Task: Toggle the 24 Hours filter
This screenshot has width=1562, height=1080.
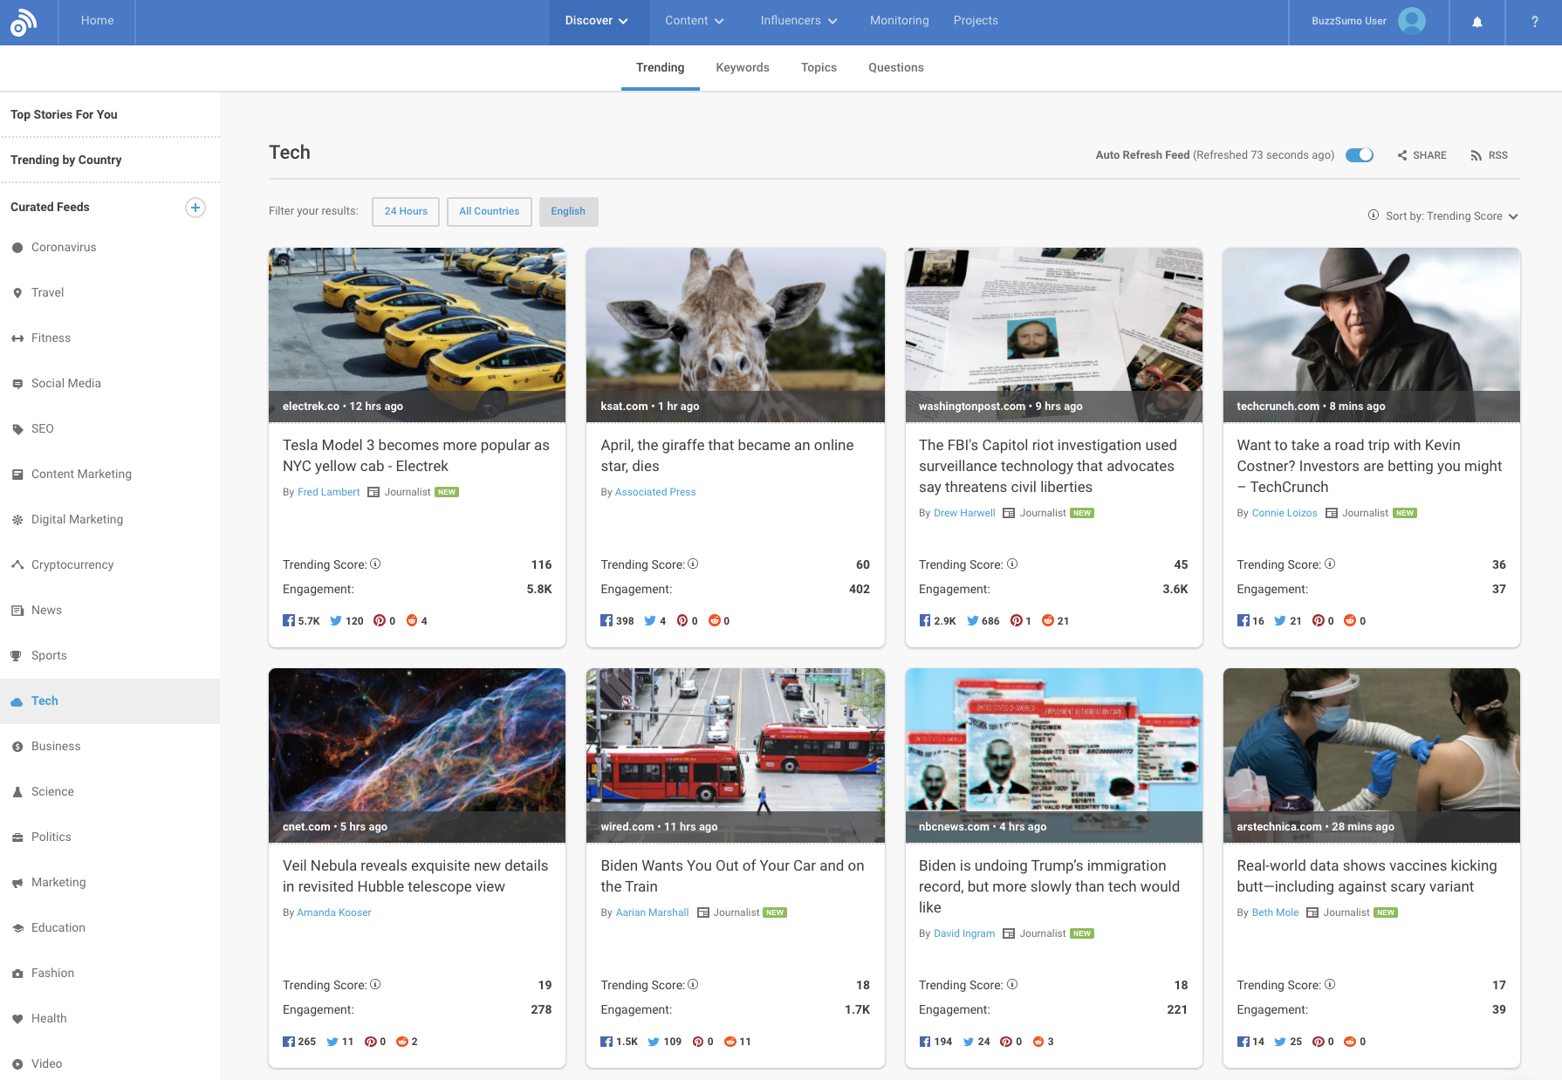Action: (405, 211)
